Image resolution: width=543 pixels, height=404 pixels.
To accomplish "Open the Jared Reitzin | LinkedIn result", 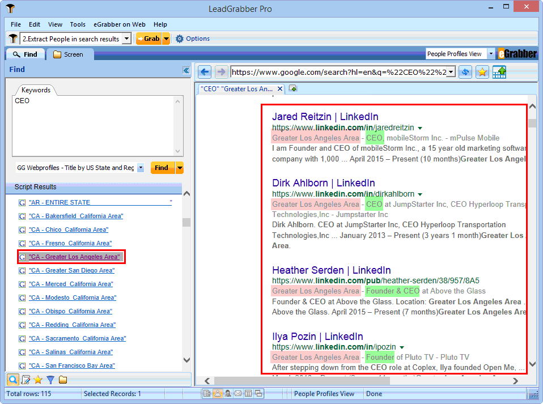I will point(325,117).
